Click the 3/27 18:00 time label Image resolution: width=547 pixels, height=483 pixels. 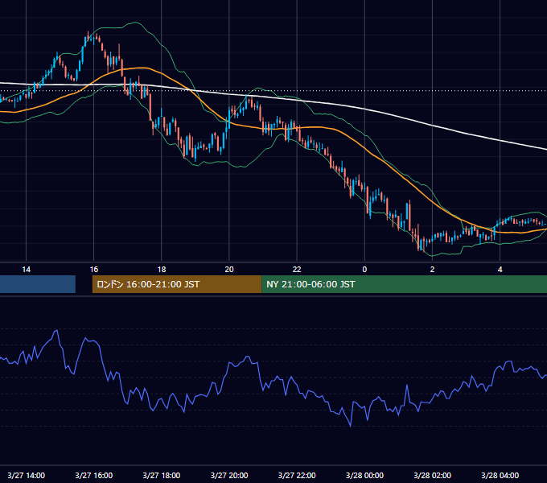(x=162, y=475)
